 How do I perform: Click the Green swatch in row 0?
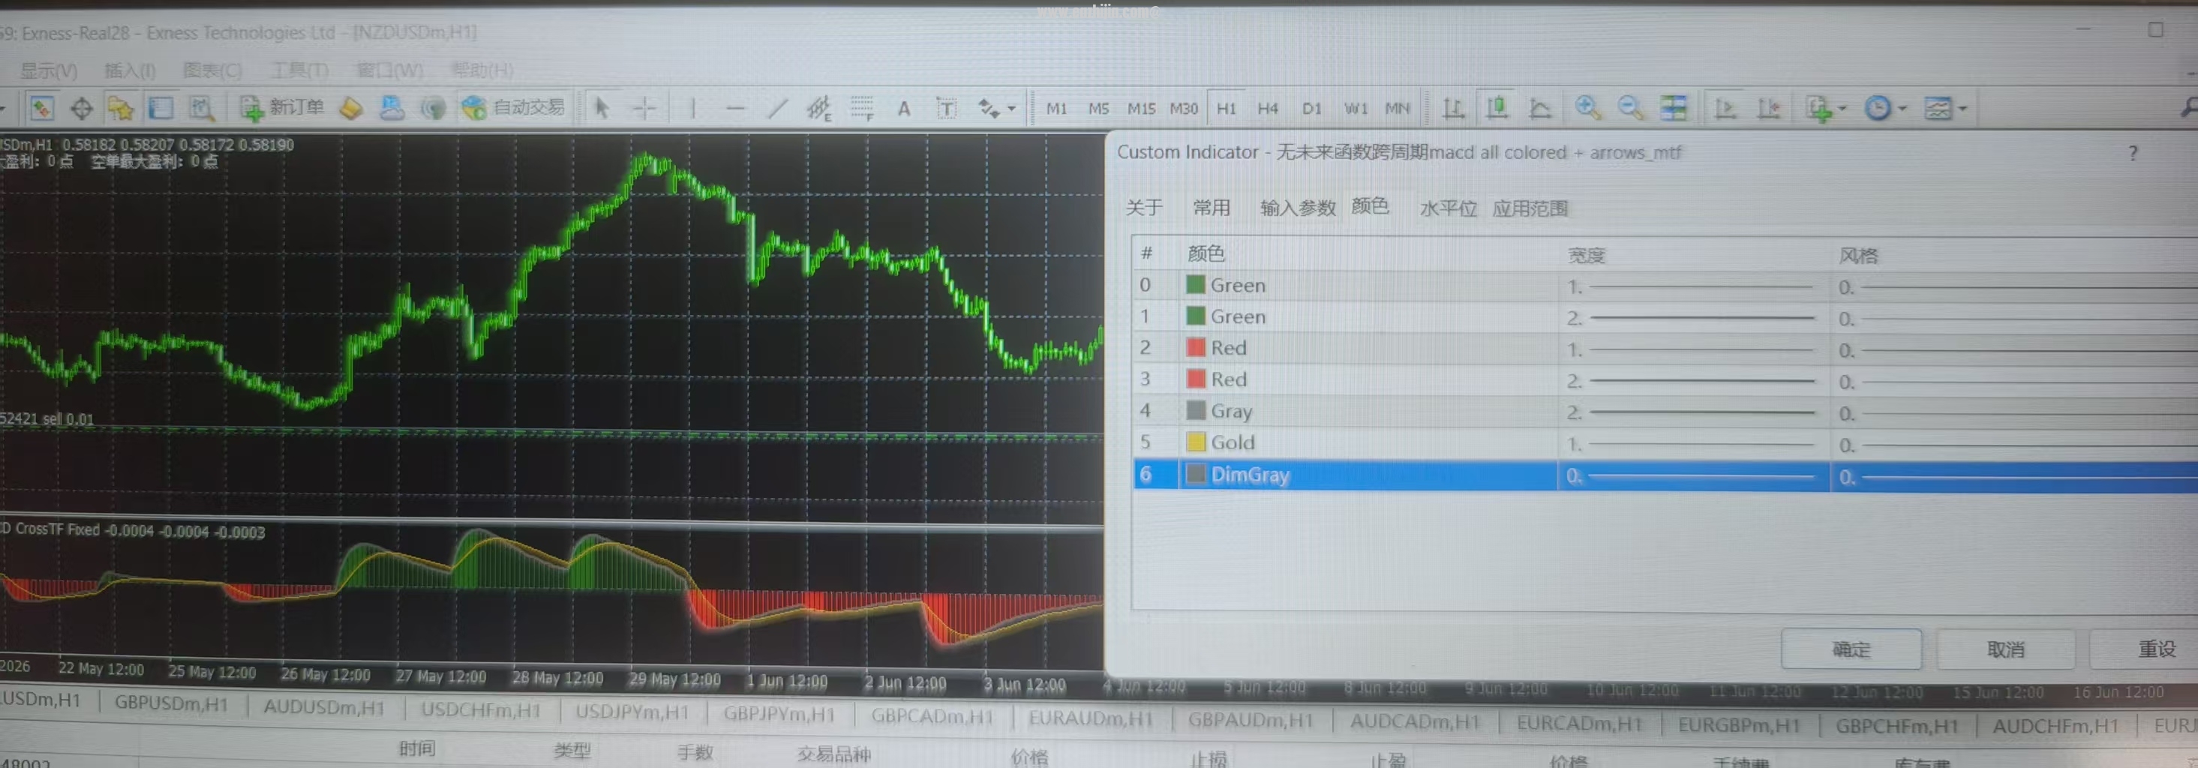tap(1196, 284)
